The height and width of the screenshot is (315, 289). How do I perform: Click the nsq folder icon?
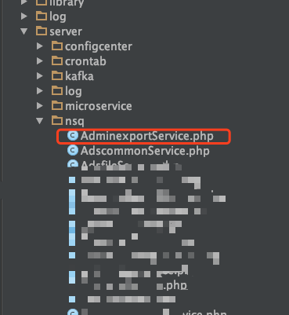pyautogui.click(x=57, y=120)
